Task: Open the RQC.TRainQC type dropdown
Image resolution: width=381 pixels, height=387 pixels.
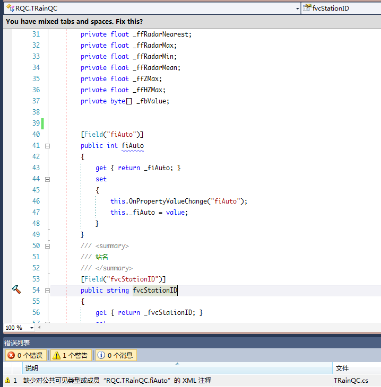Action: pos(298,8)
